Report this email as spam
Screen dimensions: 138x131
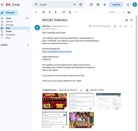coord(49,12)
